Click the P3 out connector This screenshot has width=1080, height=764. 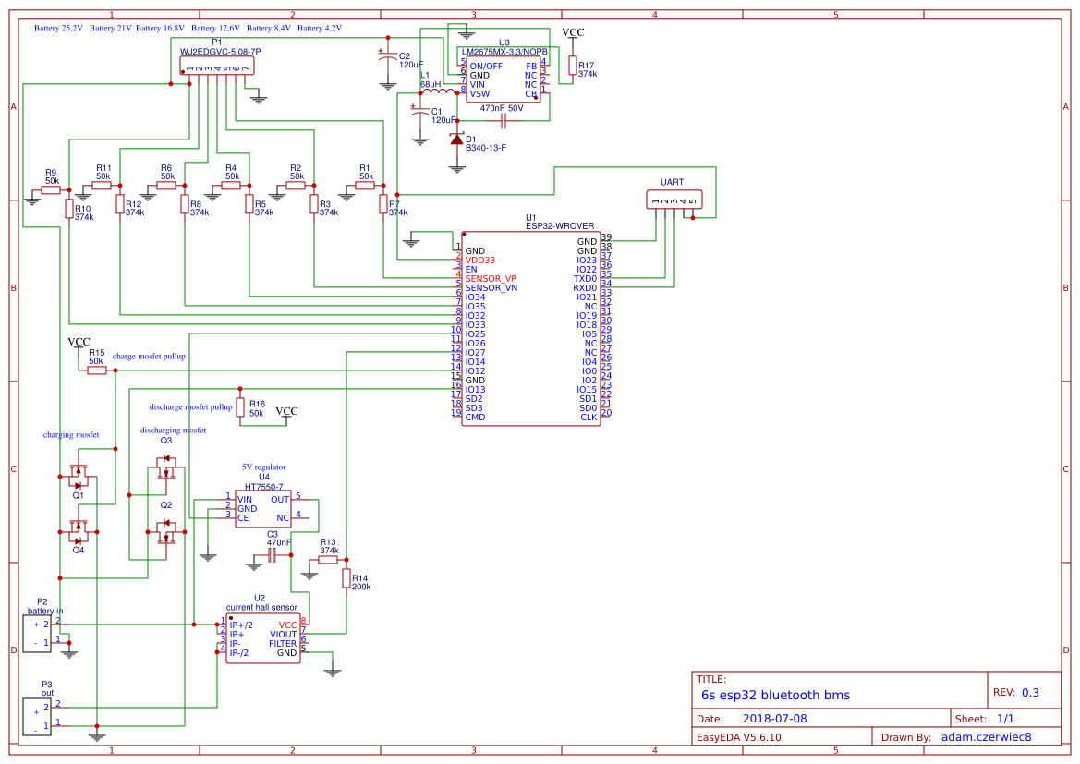(x=37, y=717)
